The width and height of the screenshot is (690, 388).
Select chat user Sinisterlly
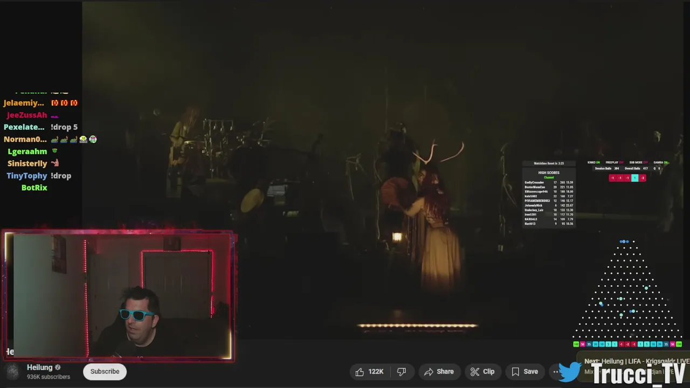click(27, 163)
